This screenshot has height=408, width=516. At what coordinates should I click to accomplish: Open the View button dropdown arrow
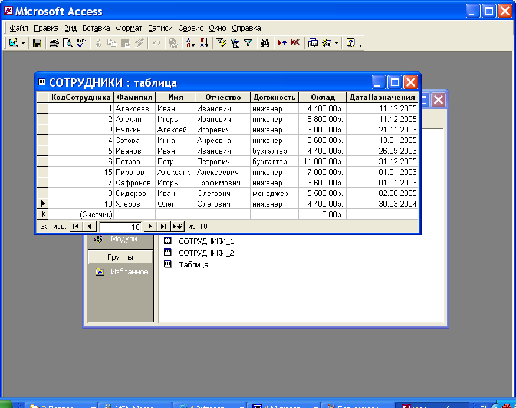coord(24,44)
